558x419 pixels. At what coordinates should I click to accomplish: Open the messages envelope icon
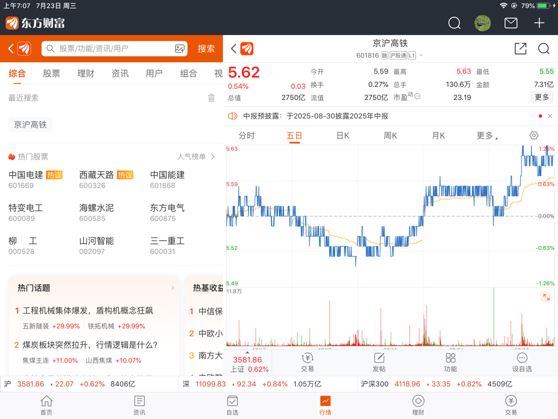pos(511,23)
